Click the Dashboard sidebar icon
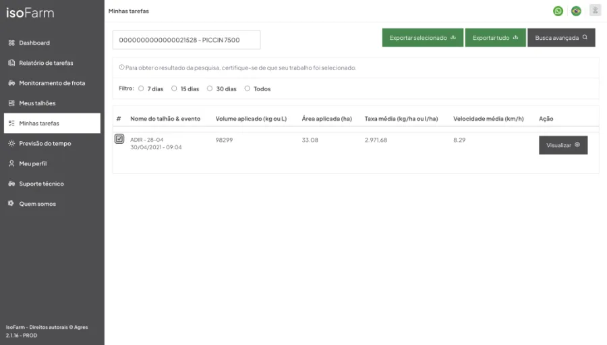The width and height of the screenshot is (607, 345). point(11,43)
